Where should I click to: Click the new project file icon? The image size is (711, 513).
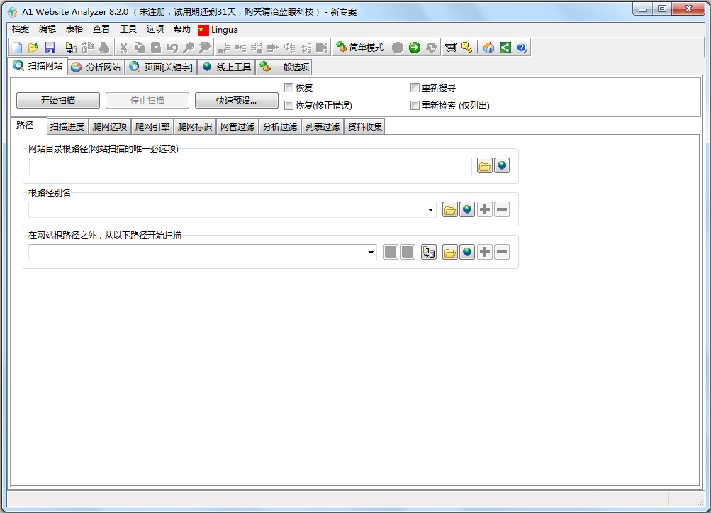coord(18,48)
